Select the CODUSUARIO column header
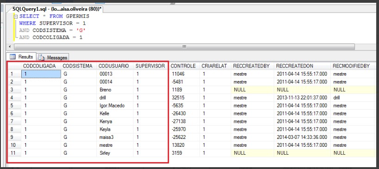The height and width of the screenshot is (169, 379). pos(115,66)
